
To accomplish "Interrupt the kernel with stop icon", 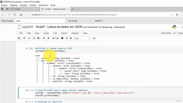I will [62, 38].
